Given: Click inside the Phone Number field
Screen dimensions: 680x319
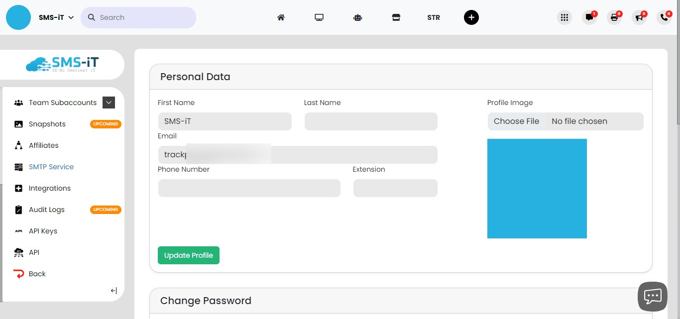Looking at the screenshot, I should (x=249, y=188).
